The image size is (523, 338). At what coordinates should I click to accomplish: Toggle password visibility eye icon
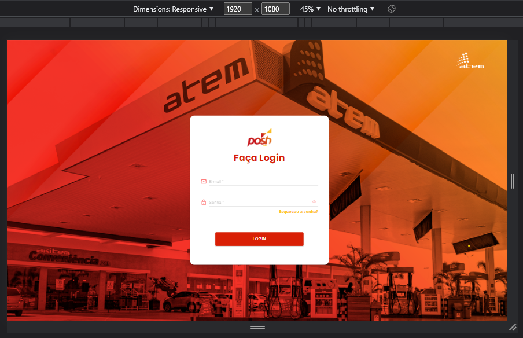click(x=314, y=201)
